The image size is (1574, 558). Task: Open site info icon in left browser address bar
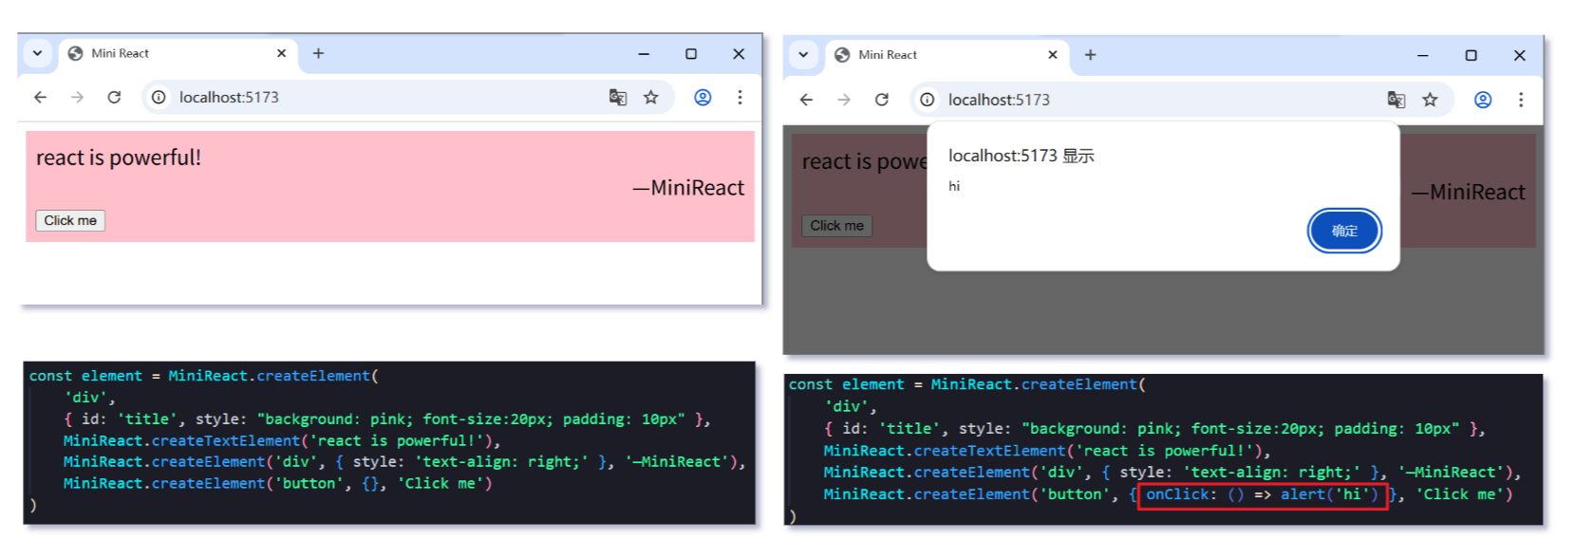coord(159,97)
